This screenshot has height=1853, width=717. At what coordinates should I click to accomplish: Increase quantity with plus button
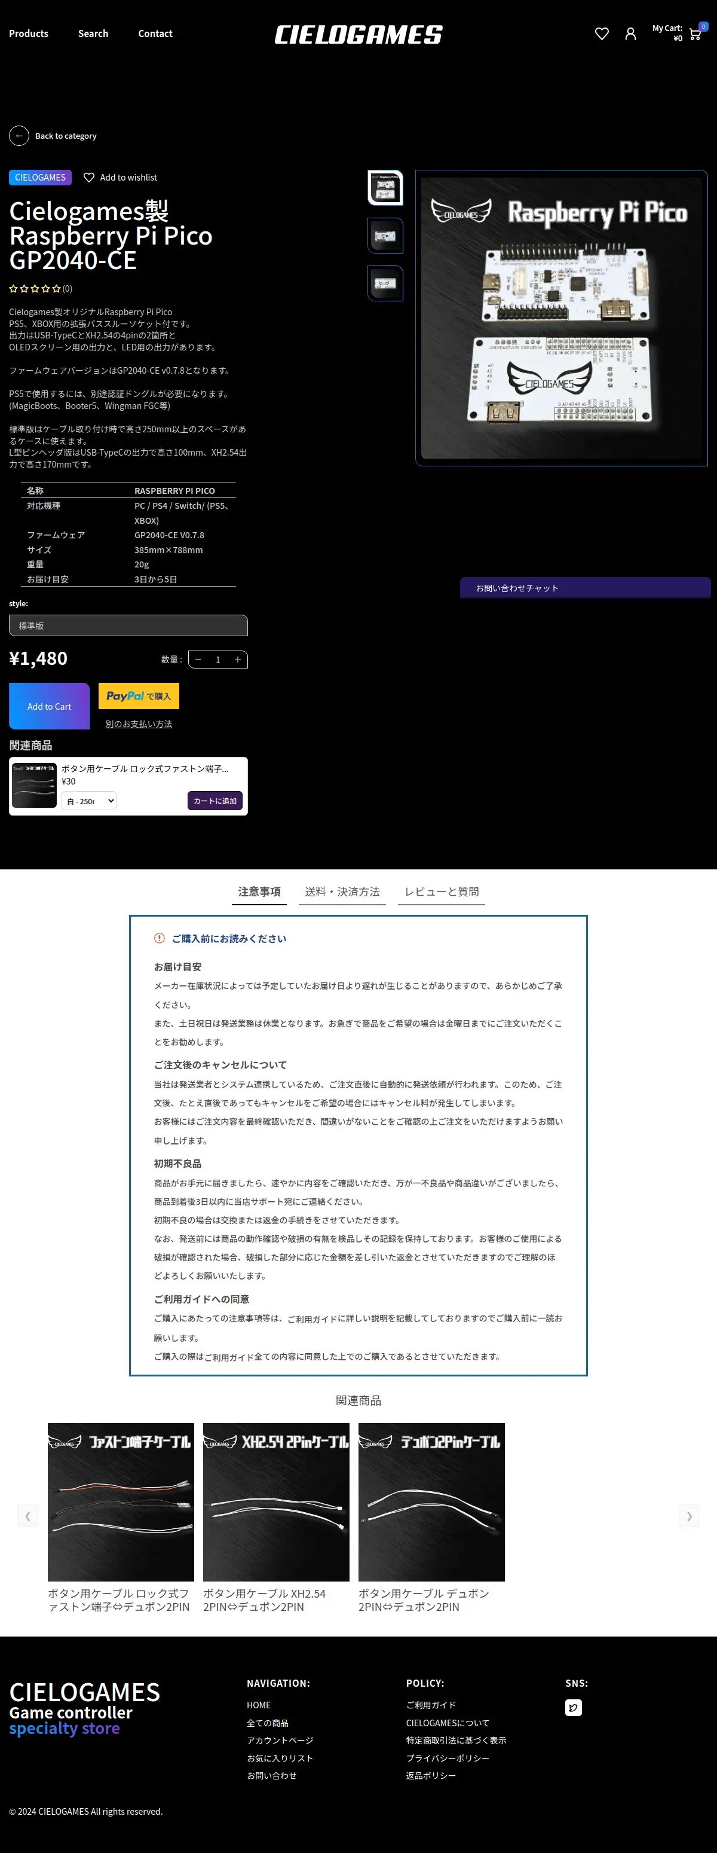click(237, 660)
